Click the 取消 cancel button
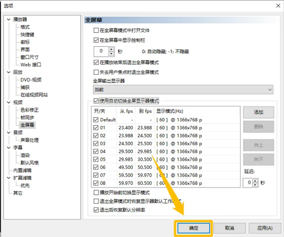This screenshot has height=237, width=284. click(229, 228)
